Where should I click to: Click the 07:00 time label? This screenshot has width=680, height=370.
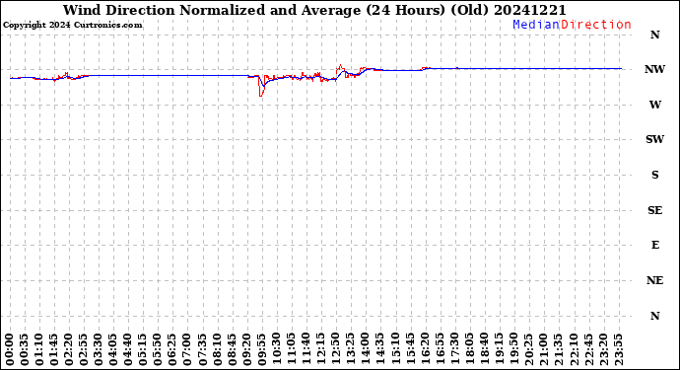coord(187,350)
